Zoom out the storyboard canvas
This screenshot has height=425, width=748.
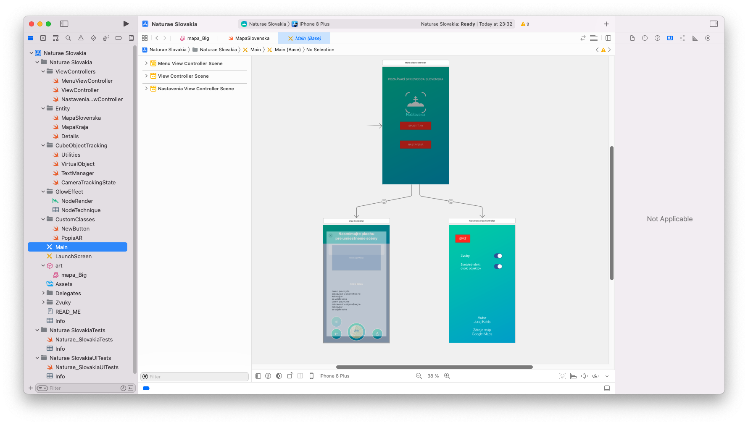click(x=419, y=376)
